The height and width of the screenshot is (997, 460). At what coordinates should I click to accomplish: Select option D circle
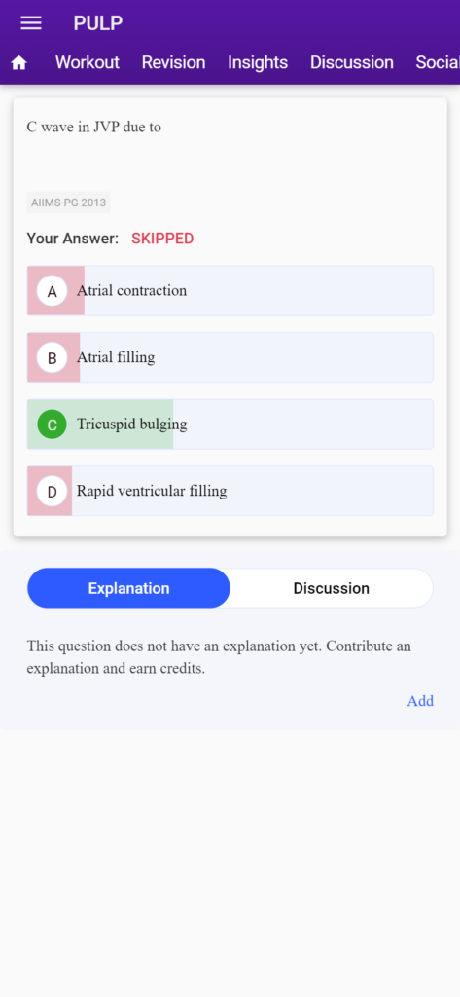[53, 492]
